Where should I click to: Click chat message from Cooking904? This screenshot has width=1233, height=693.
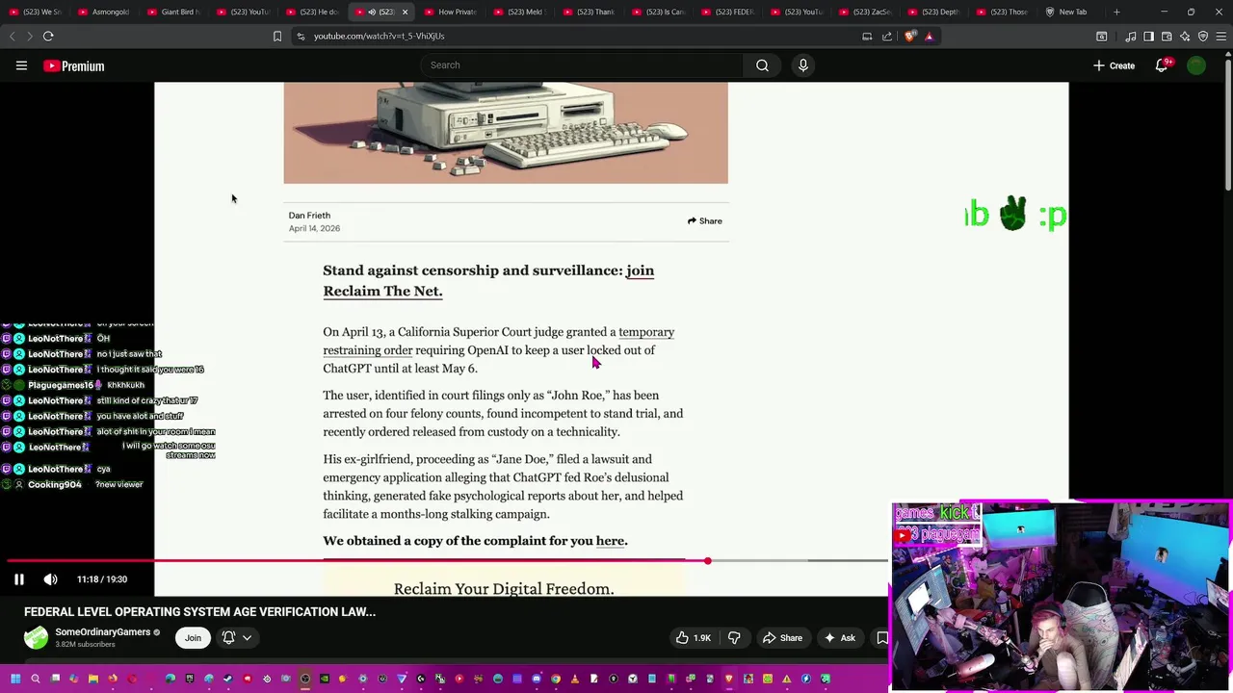click(73, 484)
